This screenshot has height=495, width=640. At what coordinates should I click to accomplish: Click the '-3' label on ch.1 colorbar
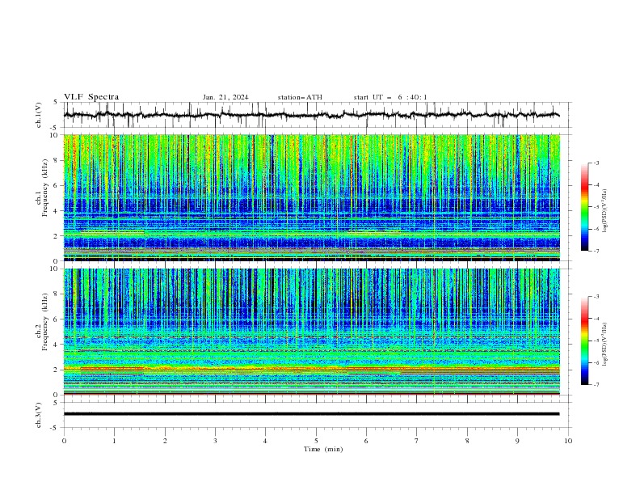[596, 163]
